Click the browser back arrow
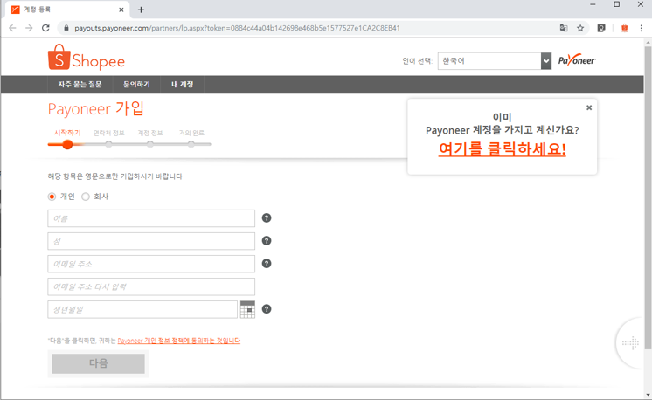This screenshot has width=652, height=400. pyautogui.click(x=12, y=28)
